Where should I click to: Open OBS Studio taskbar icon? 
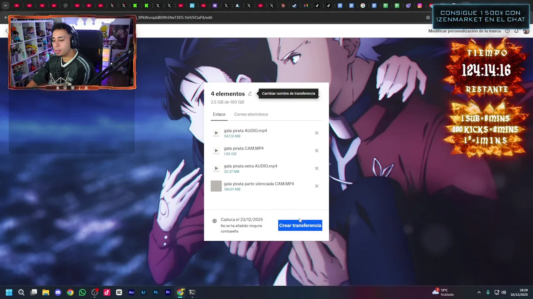click(95, 292)
